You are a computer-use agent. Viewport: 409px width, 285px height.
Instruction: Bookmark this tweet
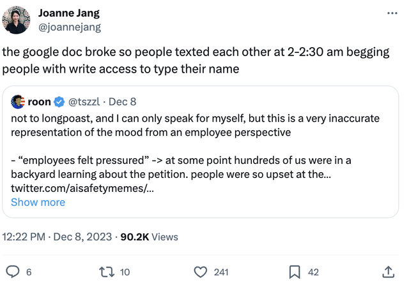tap(295, 272)
